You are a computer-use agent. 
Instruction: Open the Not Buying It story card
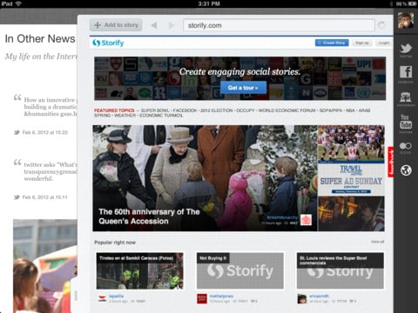pos(240,270)
